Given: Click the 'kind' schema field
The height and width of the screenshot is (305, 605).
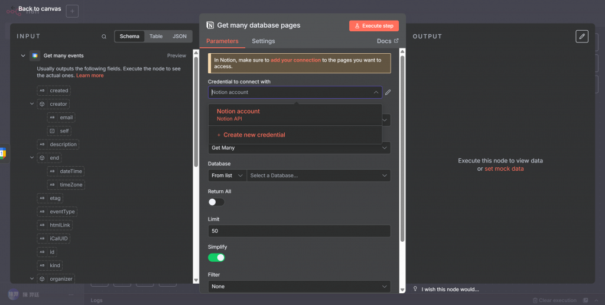Looking at the screenshot, I should [50, 265].
